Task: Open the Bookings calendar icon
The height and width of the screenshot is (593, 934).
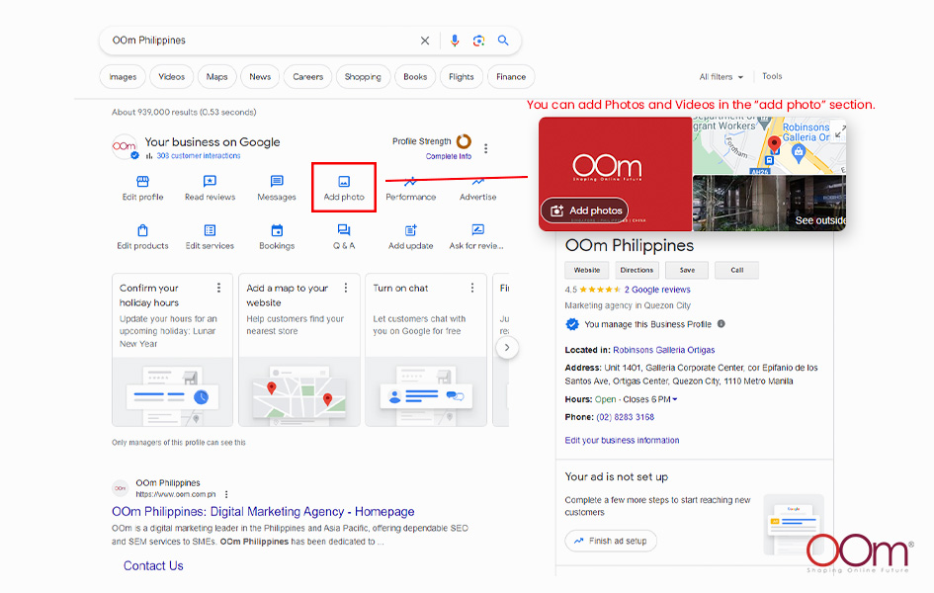Action: [x=277, y=230]
